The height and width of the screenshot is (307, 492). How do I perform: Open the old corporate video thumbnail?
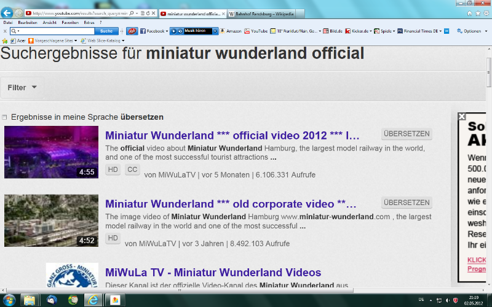pyautogui.click(x=51, y=220)
